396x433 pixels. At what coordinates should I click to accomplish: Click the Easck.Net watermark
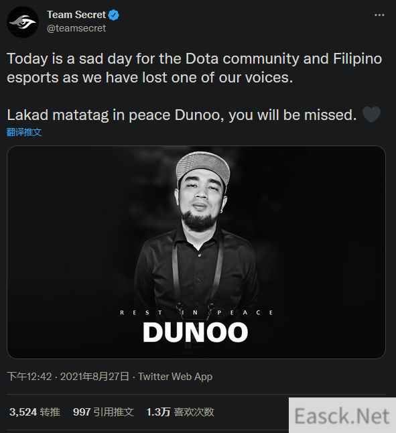pos(342,416)
